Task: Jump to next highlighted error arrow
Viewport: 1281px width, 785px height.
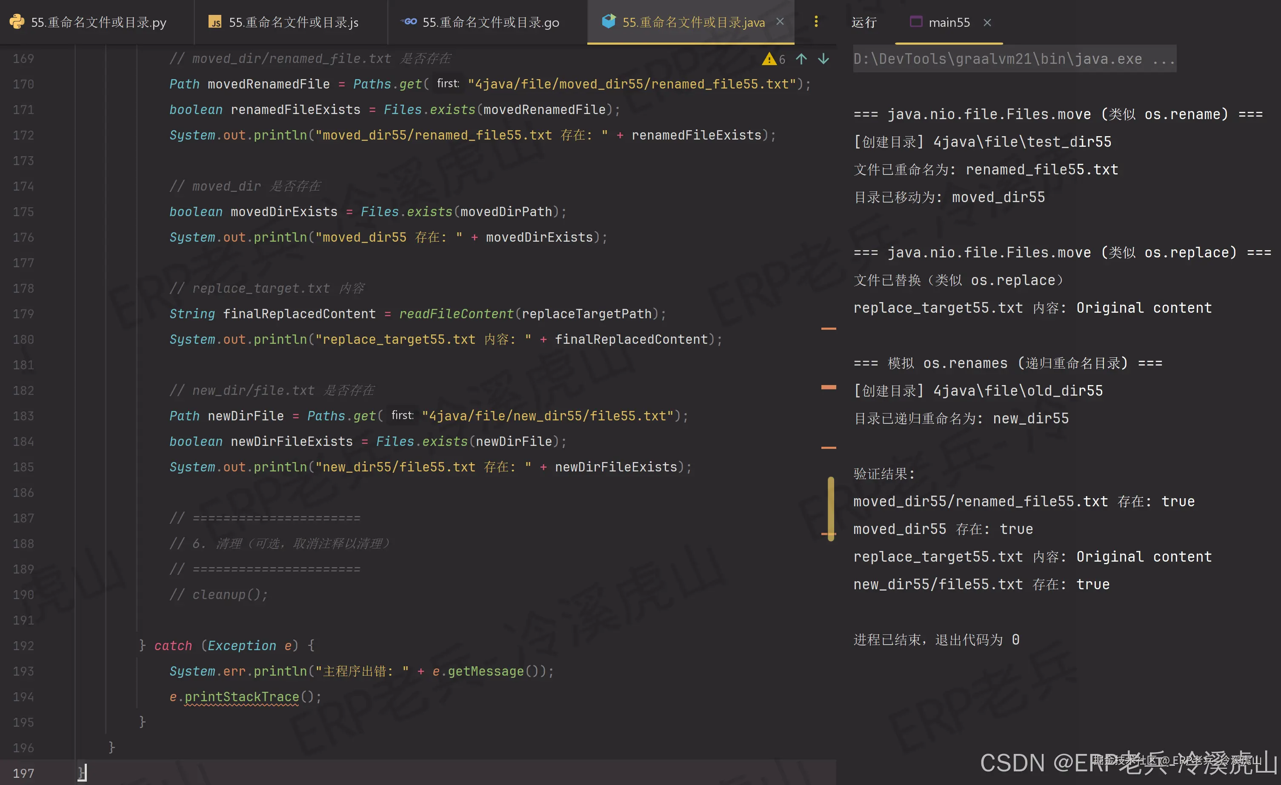Action: [823, 59]
